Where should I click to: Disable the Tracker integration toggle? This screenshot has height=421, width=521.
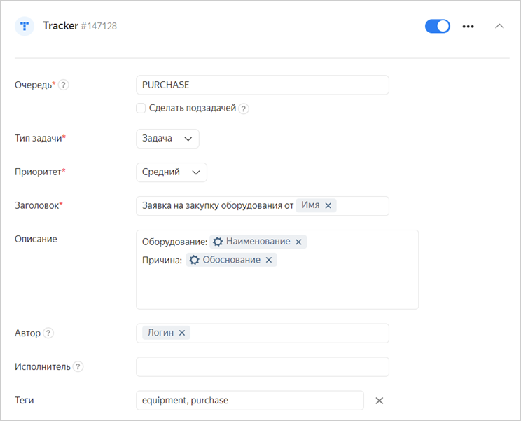click(438, 26)
